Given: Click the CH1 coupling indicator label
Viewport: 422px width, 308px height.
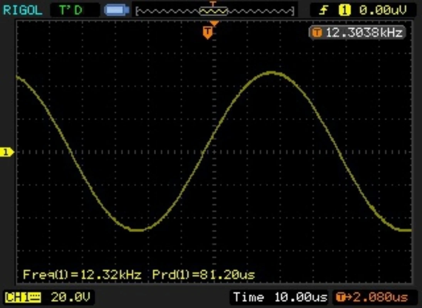Looking at the screenshot, I should [x=23, y=297].
